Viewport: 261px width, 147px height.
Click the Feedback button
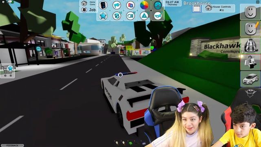(12, 145)
